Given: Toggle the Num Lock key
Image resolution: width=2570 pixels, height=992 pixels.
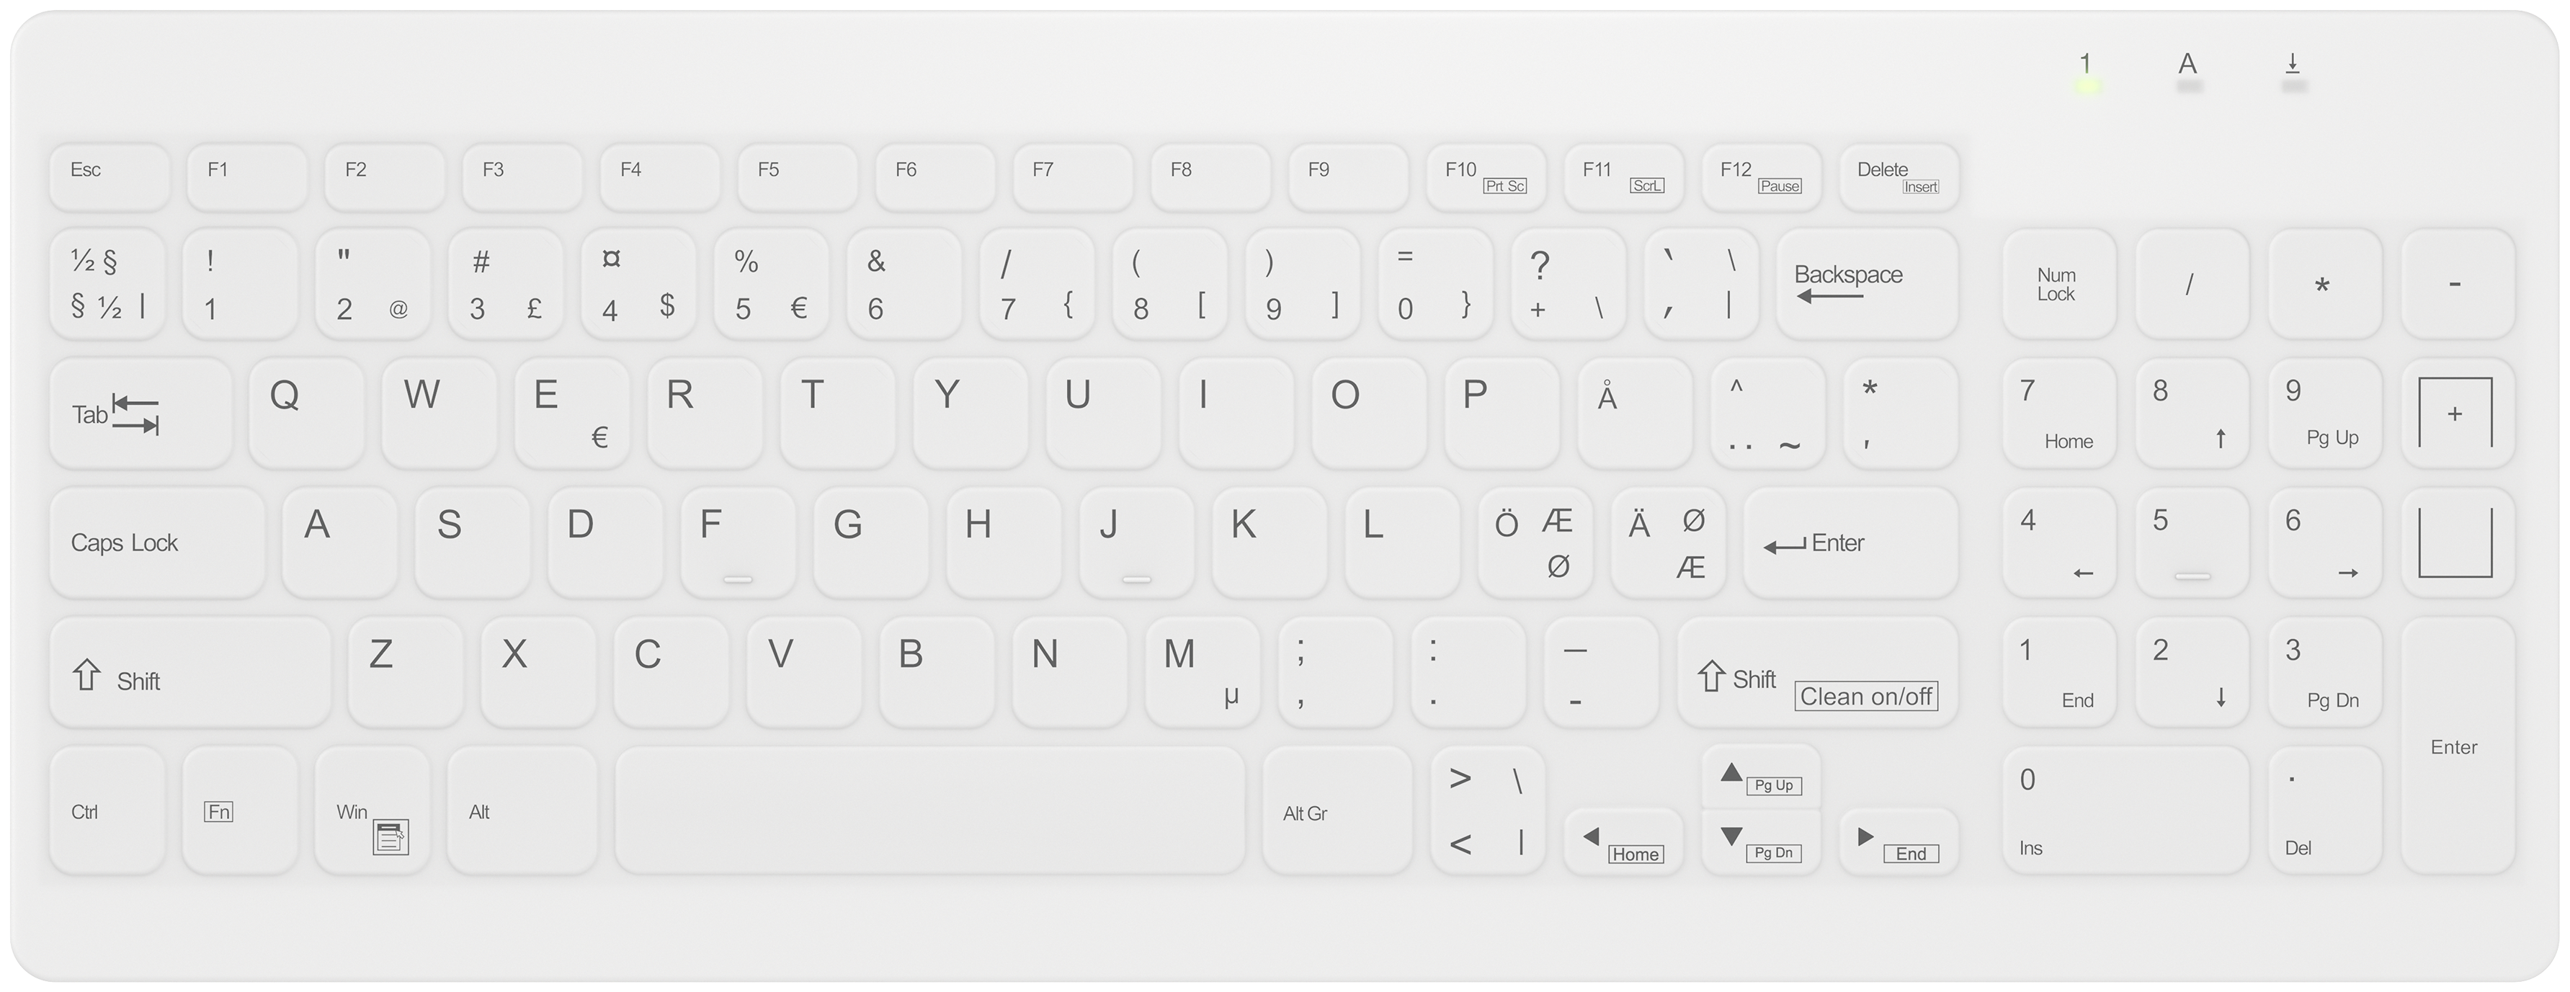Looking at the screenshot, I should (x=2059, y=285).
